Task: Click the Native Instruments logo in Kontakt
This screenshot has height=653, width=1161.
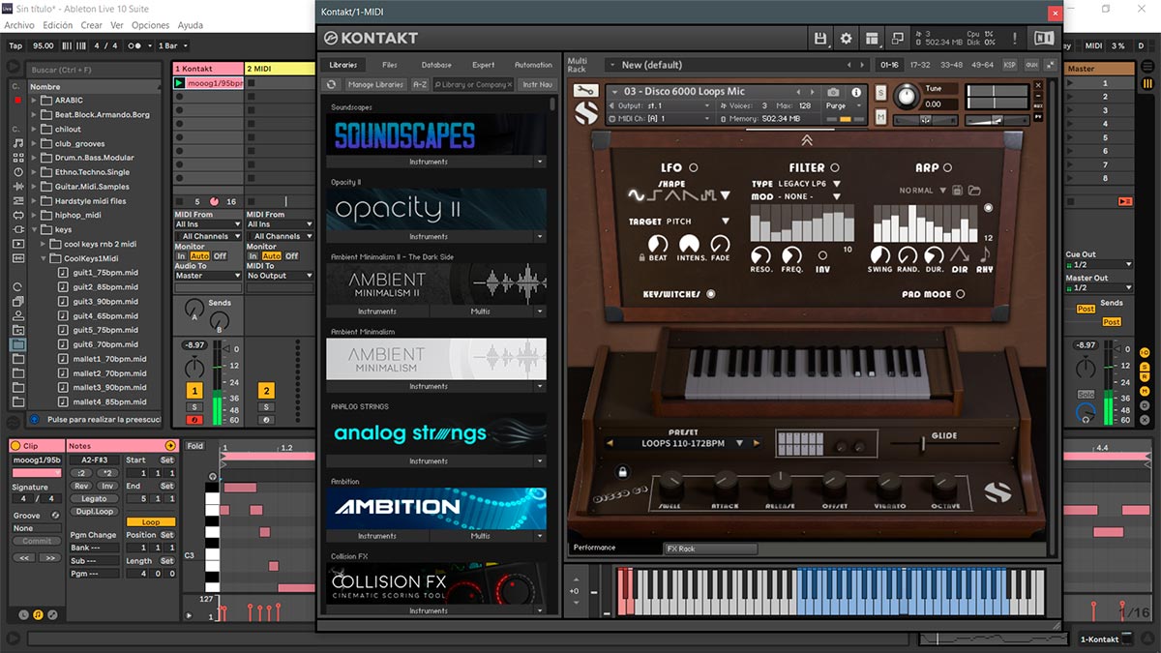Action: pos(1044,38)
